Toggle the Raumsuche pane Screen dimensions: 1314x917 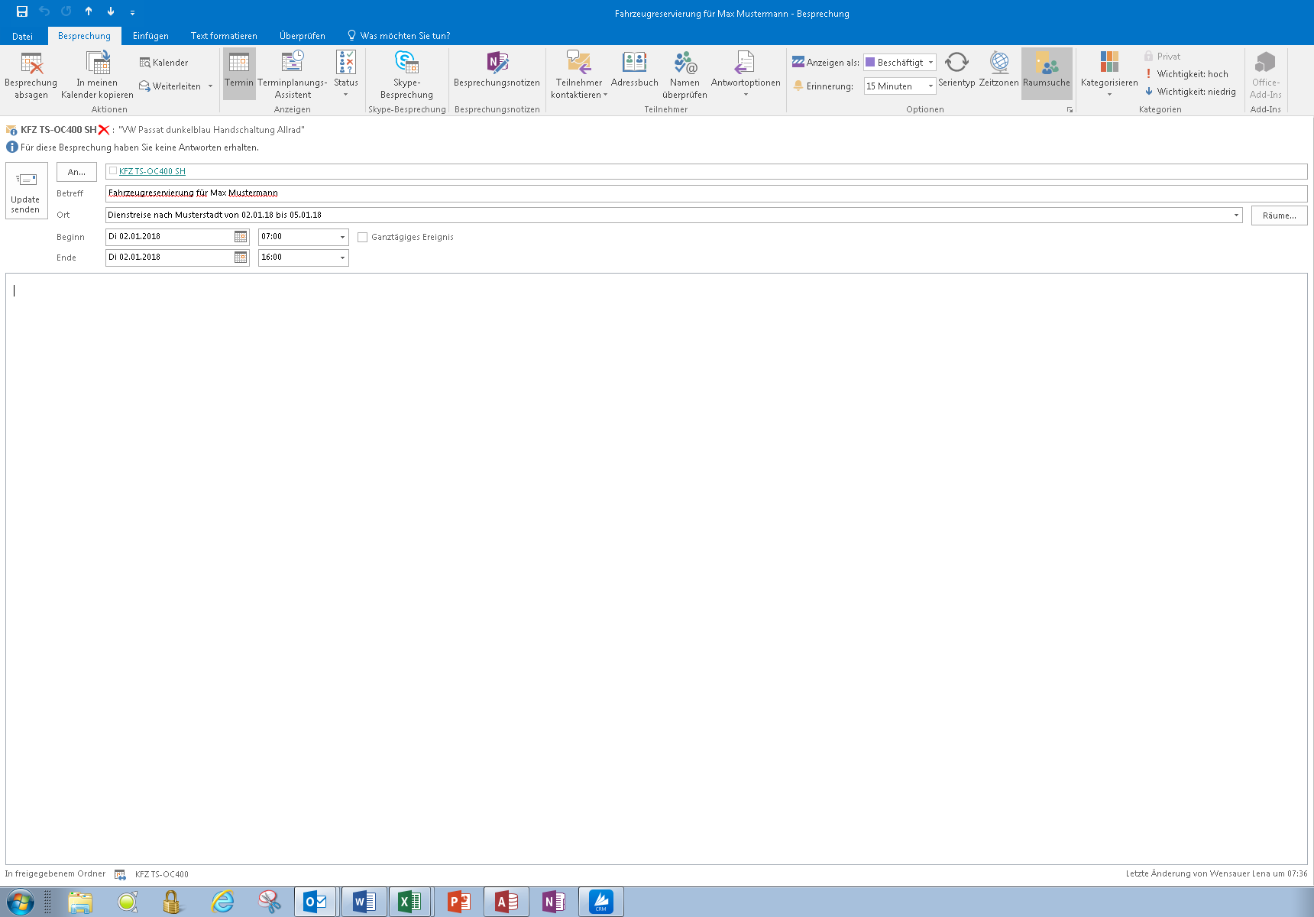point(1047,69)
